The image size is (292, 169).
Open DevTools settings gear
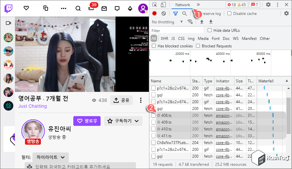pos(268,5)
